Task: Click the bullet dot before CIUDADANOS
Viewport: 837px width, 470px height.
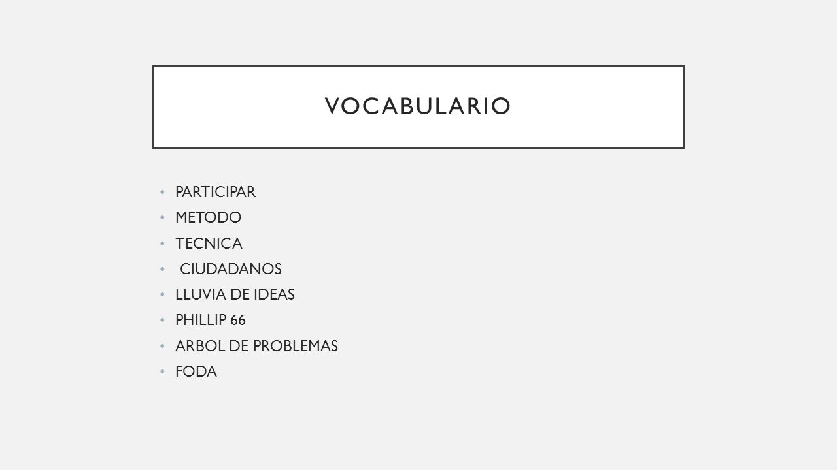Action: point(163,270)
